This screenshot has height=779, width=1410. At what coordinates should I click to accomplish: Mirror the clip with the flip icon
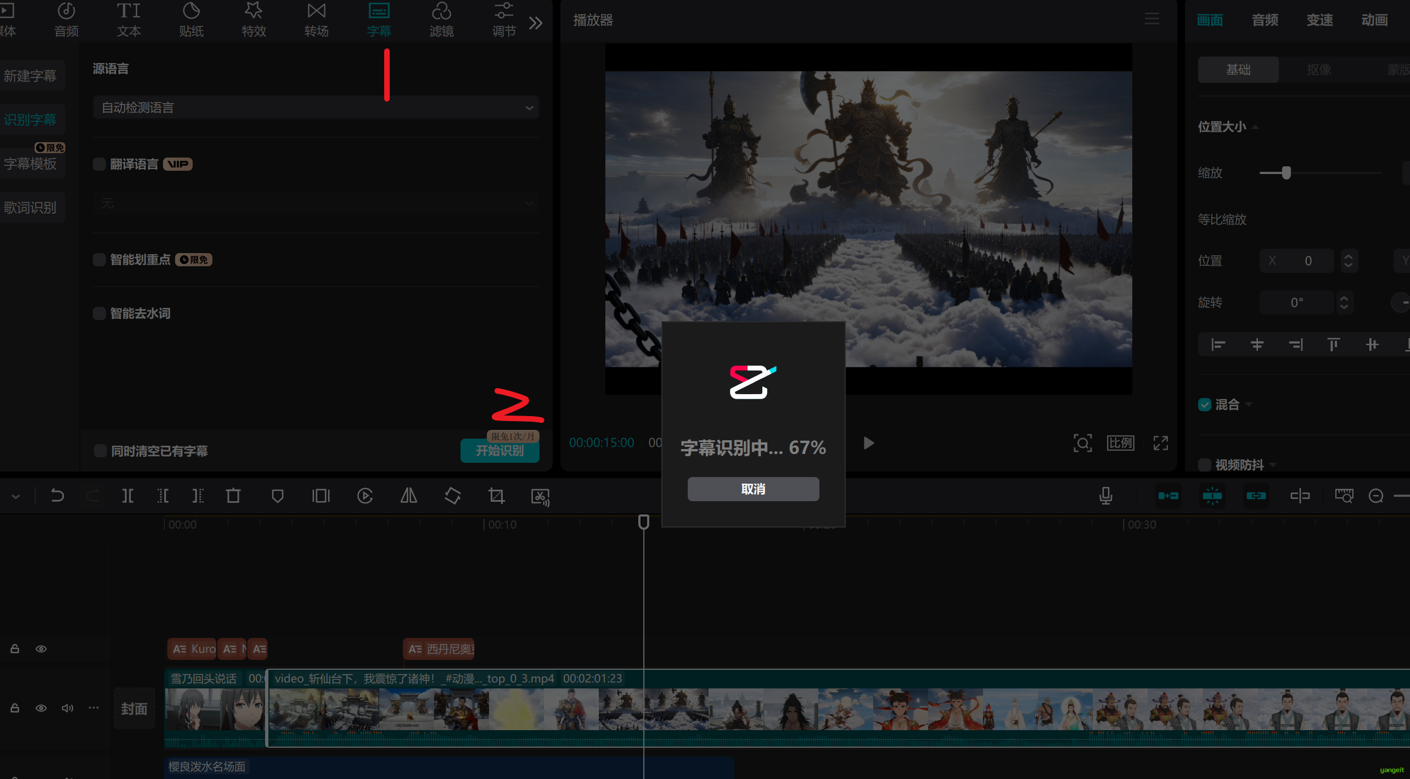point(408,496)
